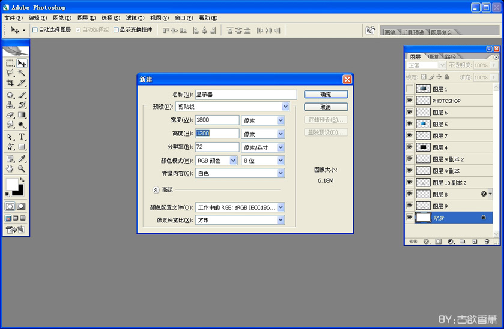The height and width of the screenshot is (329, 504).
Task: Select the Brush tool
Action: point(22,95)
